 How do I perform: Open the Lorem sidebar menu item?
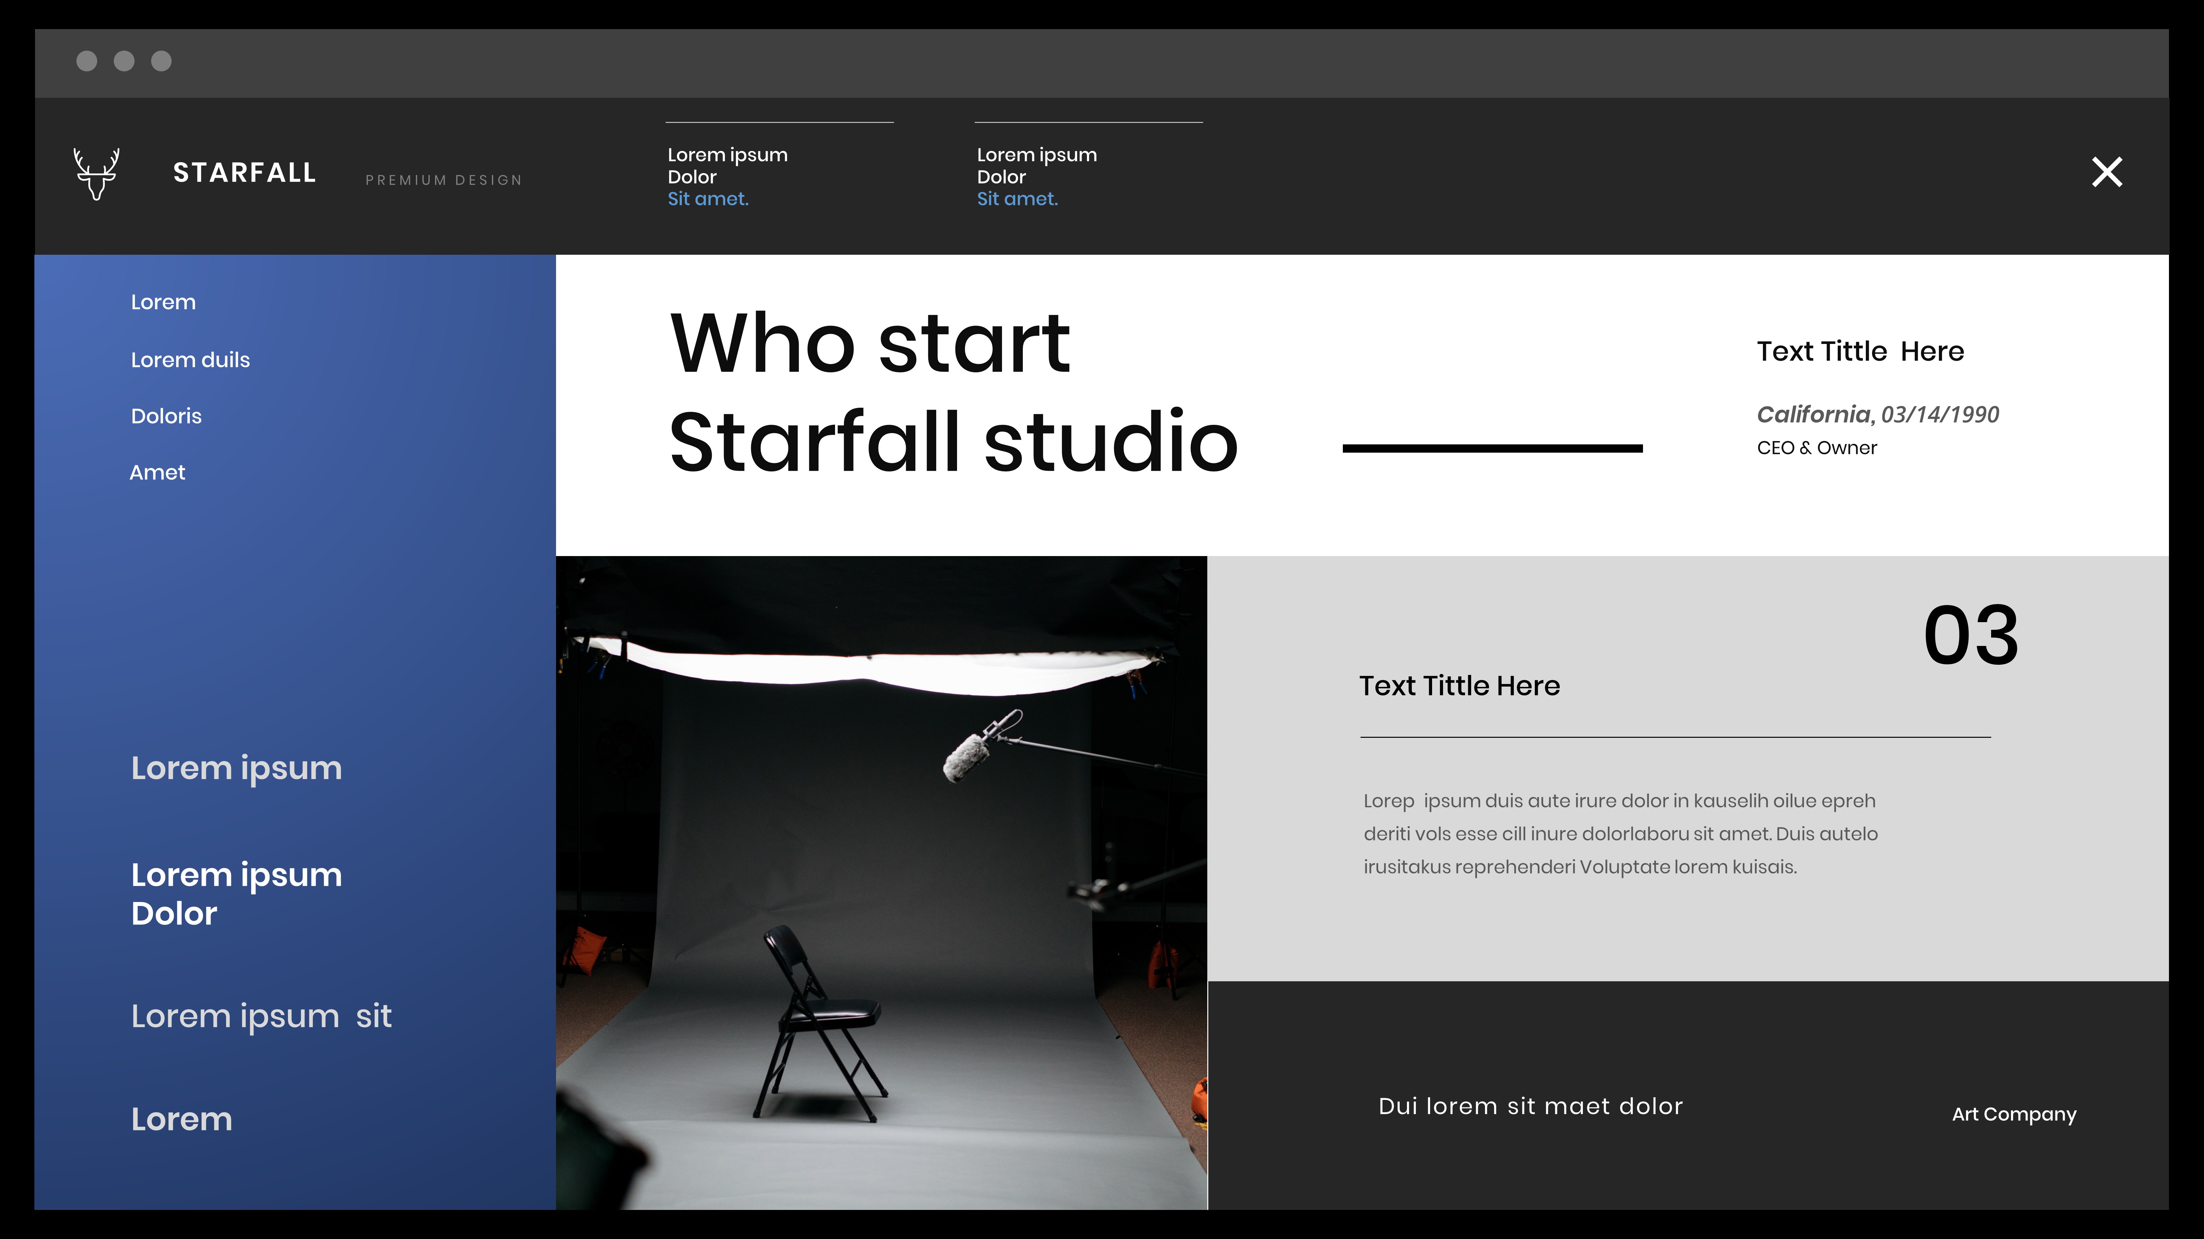[163, 303]
